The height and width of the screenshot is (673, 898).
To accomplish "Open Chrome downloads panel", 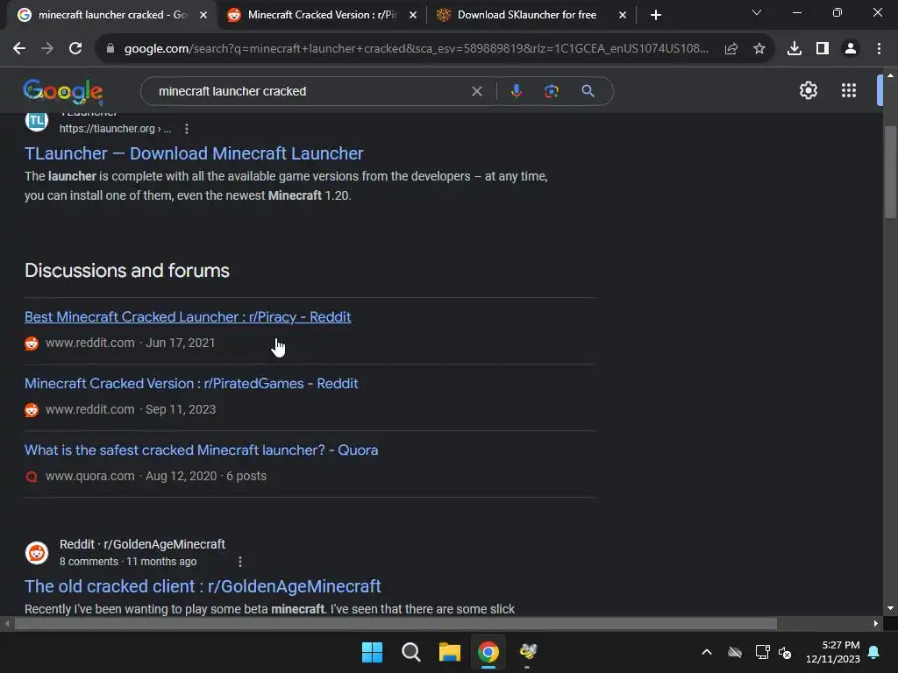I will (x=795, y=49).
